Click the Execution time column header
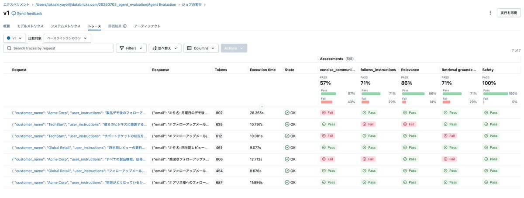The width and height of the screenshot is (524, 198). click(x=263, y=69)
